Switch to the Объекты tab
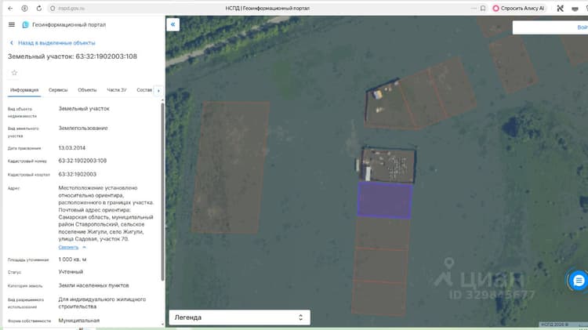Image resolution: width=588 pixels, height=330 pixels. [87, 90]
